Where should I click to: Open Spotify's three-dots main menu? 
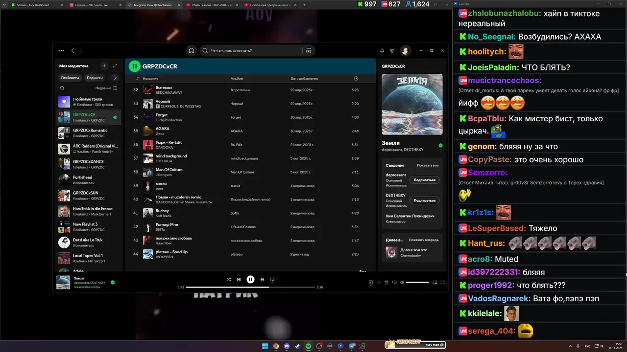61,50
